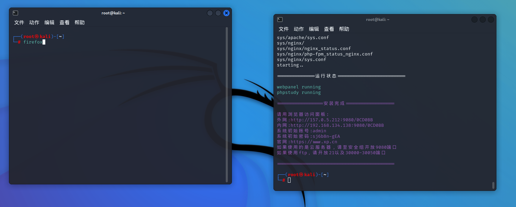Click the sys/nginx/nginx_status.conf line

[x=314, y=49]
